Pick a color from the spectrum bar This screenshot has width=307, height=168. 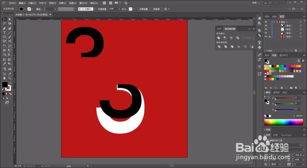click(x=284, y=122)
